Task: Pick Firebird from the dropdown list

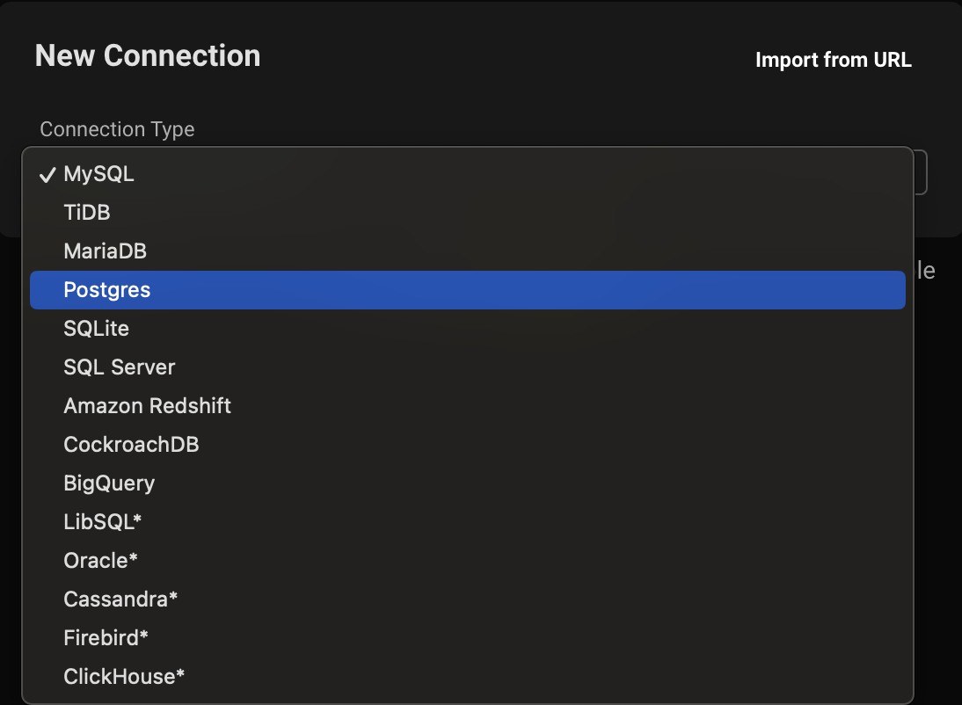Action: (106, 637)
